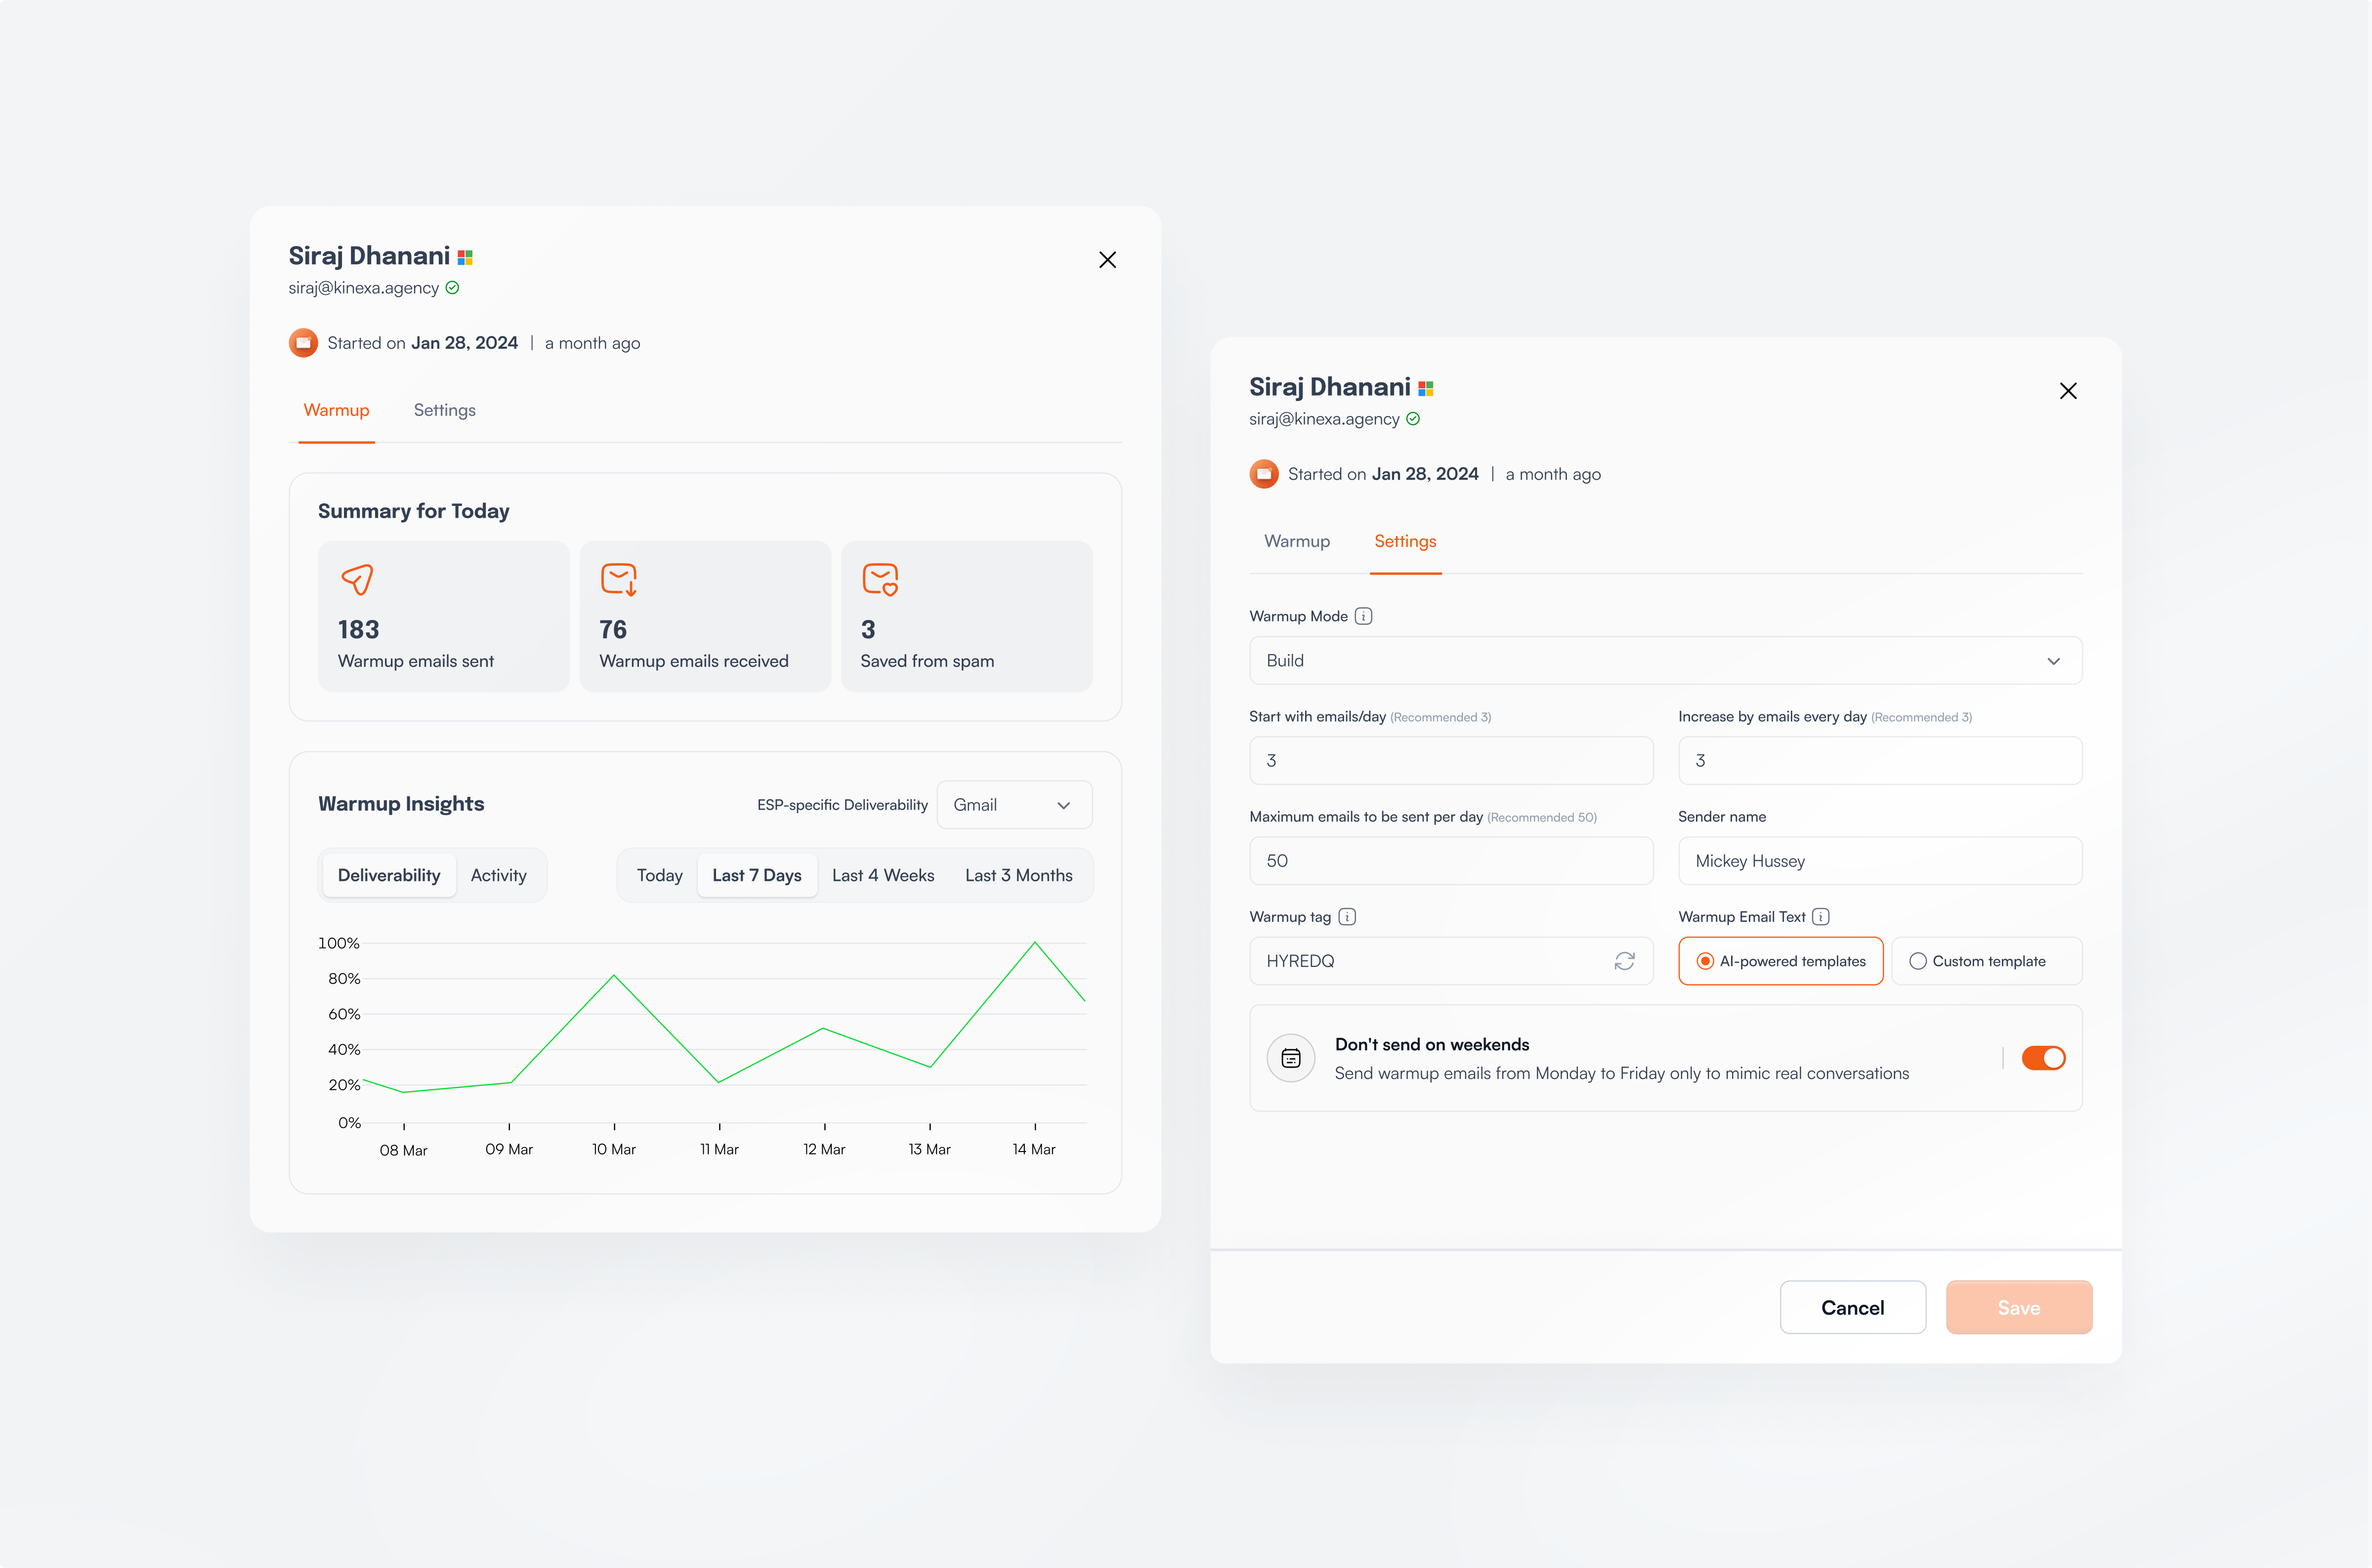This screenshot has width=2372, height=1568.
Task: Select the Last 3 Months time range
Action: [x=1018, y=874]
